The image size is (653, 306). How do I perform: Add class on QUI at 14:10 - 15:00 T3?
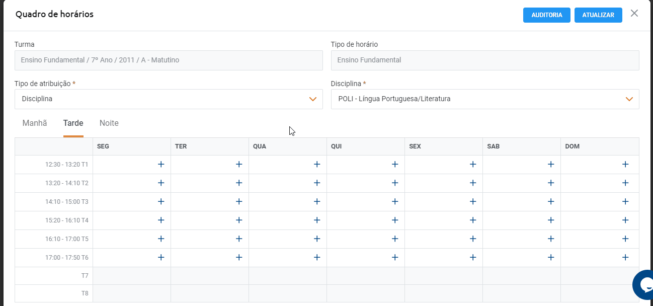(x=395, y=201)
